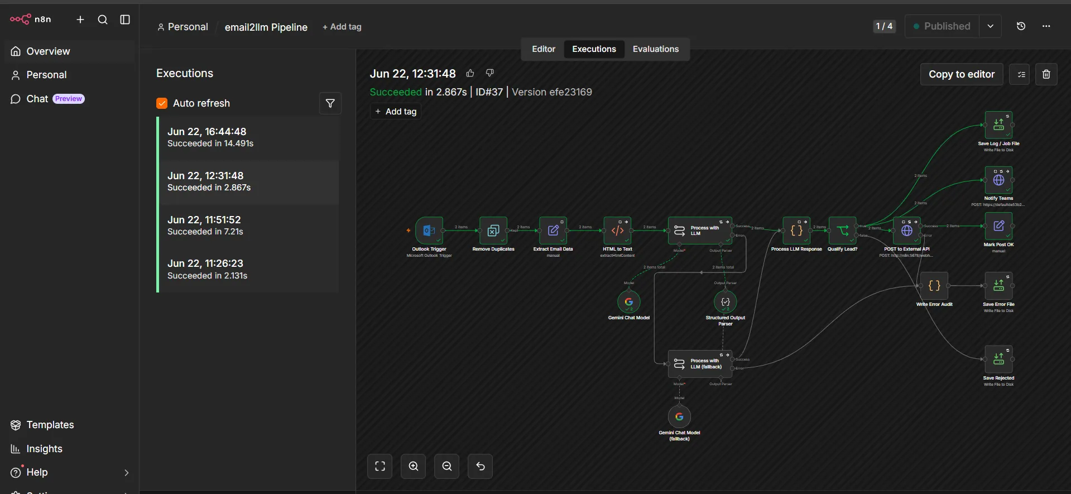Add tag to this execution
The image size is (1071, 494).
click(x=396, y=112)
